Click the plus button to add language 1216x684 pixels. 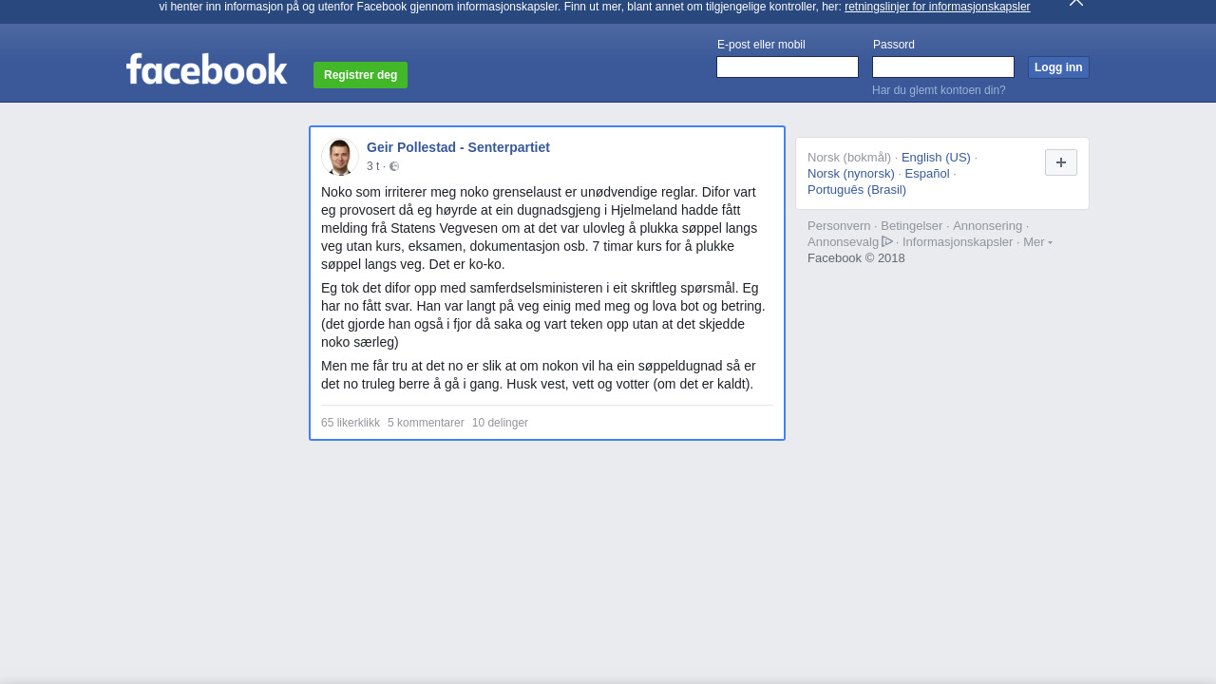[x=1061, y=162]
